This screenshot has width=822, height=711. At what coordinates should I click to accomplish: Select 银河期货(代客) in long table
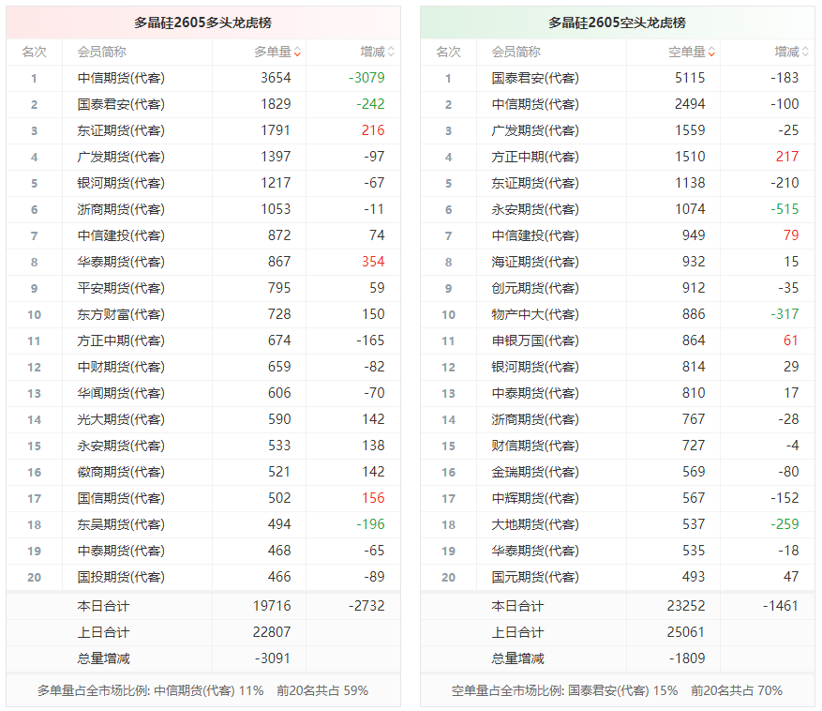point(121,183)
